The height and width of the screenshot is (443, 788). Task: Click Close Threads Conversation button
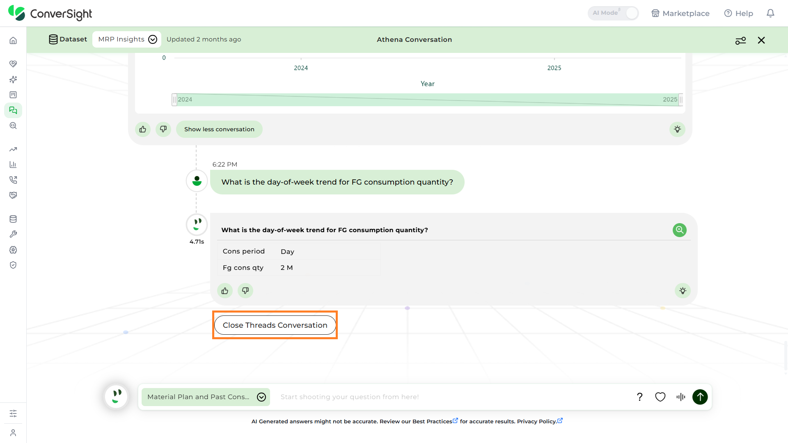coord(275,325)
